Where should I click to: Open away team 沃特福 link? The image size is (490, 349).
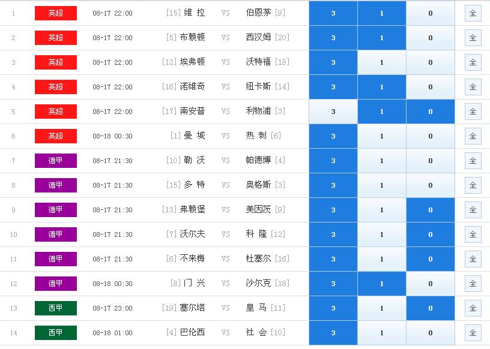pyautogui.click(x=258, y=62)
